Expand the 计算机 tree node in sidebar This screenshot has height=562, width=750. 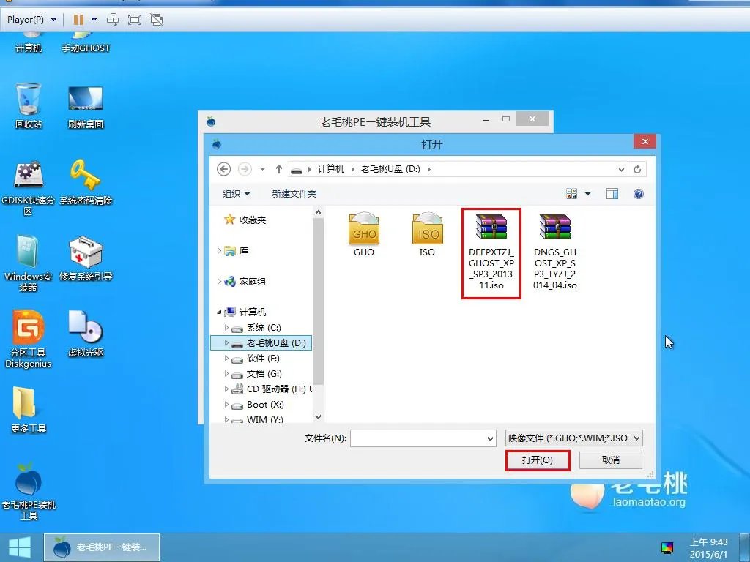(218, 312)
